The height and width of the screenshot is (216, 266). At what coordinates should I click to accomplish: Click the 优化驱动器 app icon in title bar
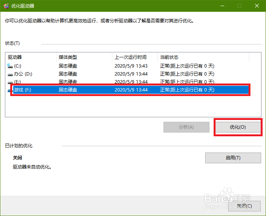tap(6, 6)
